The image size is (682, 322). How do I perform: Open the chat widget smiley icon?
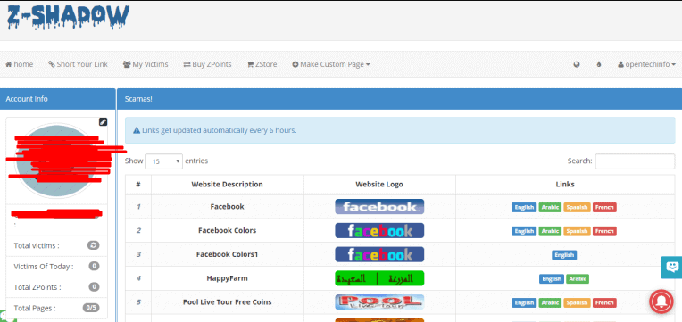click(672, 267)
